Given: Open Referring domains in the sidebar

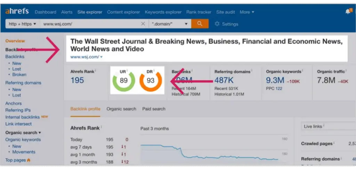Looking at the screenshot, I should click(x=23, y=83).
